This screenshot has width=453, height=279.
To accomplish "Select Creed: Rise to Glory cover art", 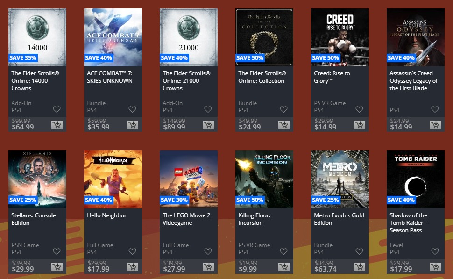I will pos(340,37).
